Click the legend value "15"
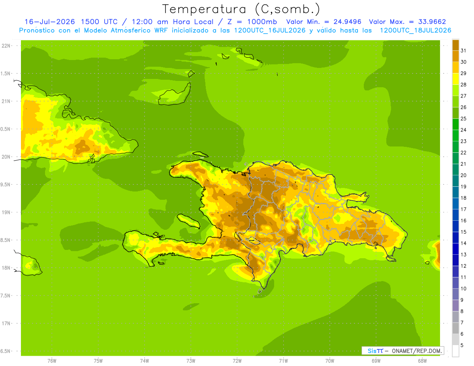This screenshot has height=366, width=474. [463, 232]
